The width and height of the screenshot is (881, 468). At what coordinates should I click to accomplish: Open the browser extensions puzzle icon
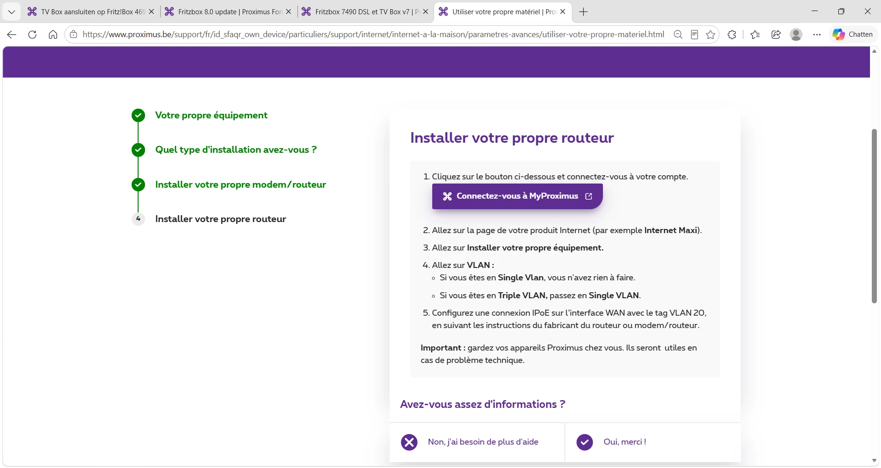[732, 34]
